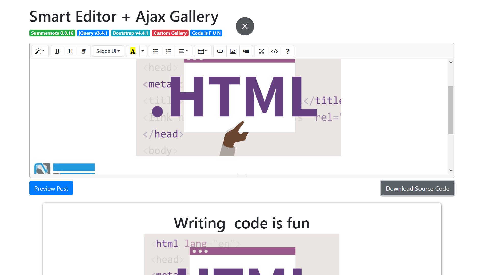The image size is (483, 275).
Task: Insert a hyperlink using the link icon
Action: pos(220,51)
